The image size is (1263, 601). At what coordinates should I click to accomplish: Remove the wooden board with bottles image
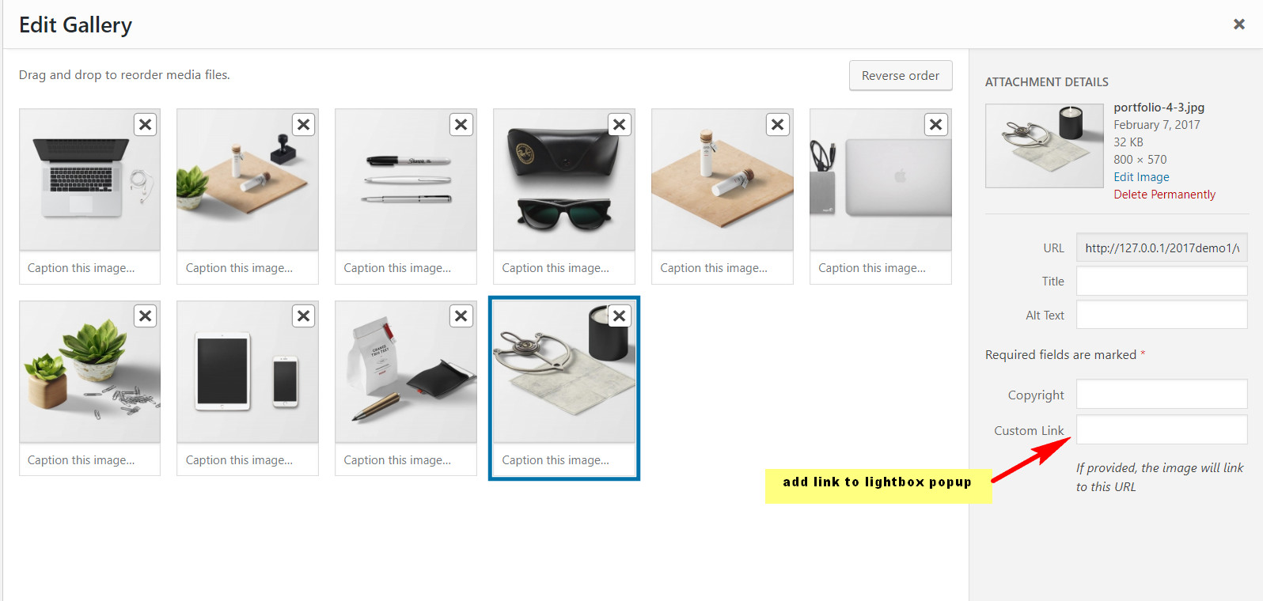pyautogui.click(x=778, y=124)
